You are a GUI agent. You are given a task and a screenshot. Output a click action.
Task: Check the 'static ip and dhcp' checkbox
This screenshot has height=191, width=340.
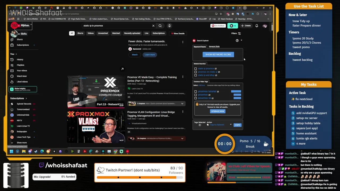[x=195, y=75]
